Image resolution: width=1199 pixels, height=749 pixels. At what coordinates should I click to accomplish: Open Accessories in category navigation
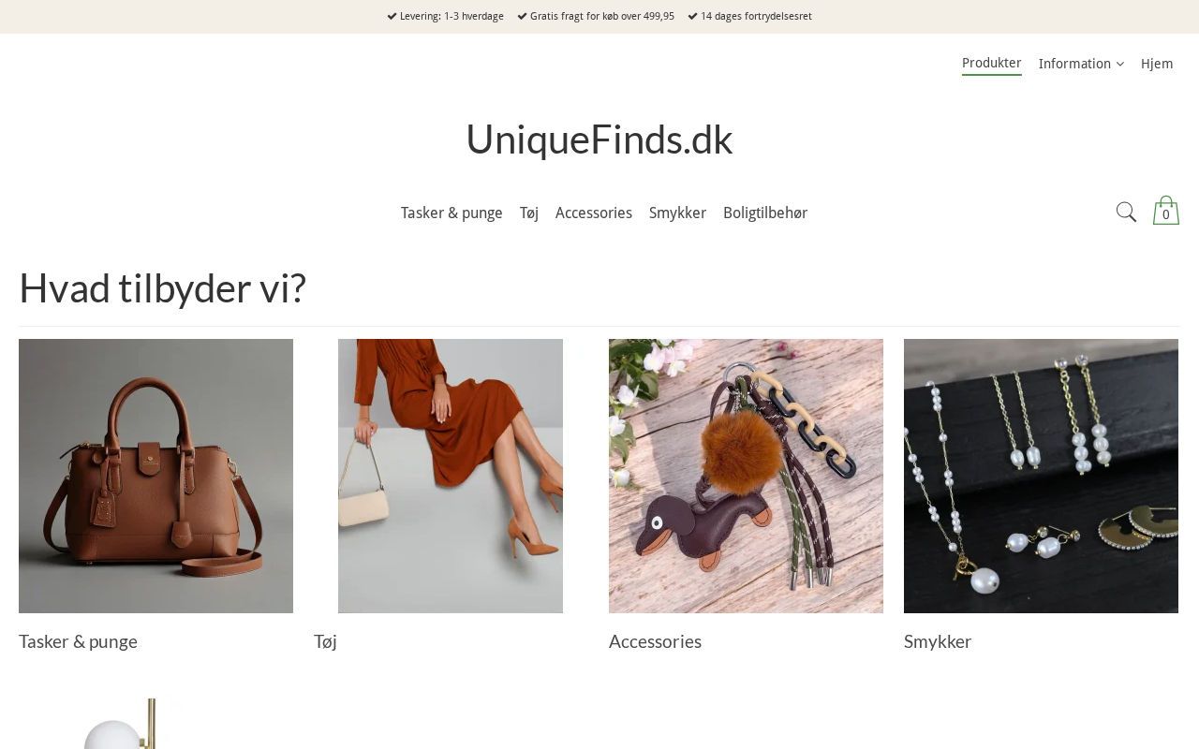click(x=594, y=213)
